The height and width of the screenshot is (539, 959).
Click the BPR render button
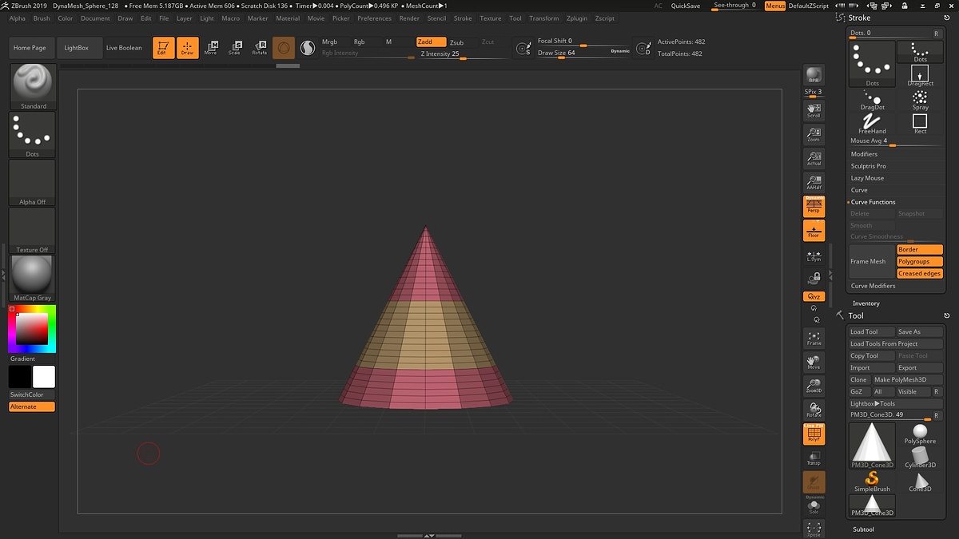(814, 75)
